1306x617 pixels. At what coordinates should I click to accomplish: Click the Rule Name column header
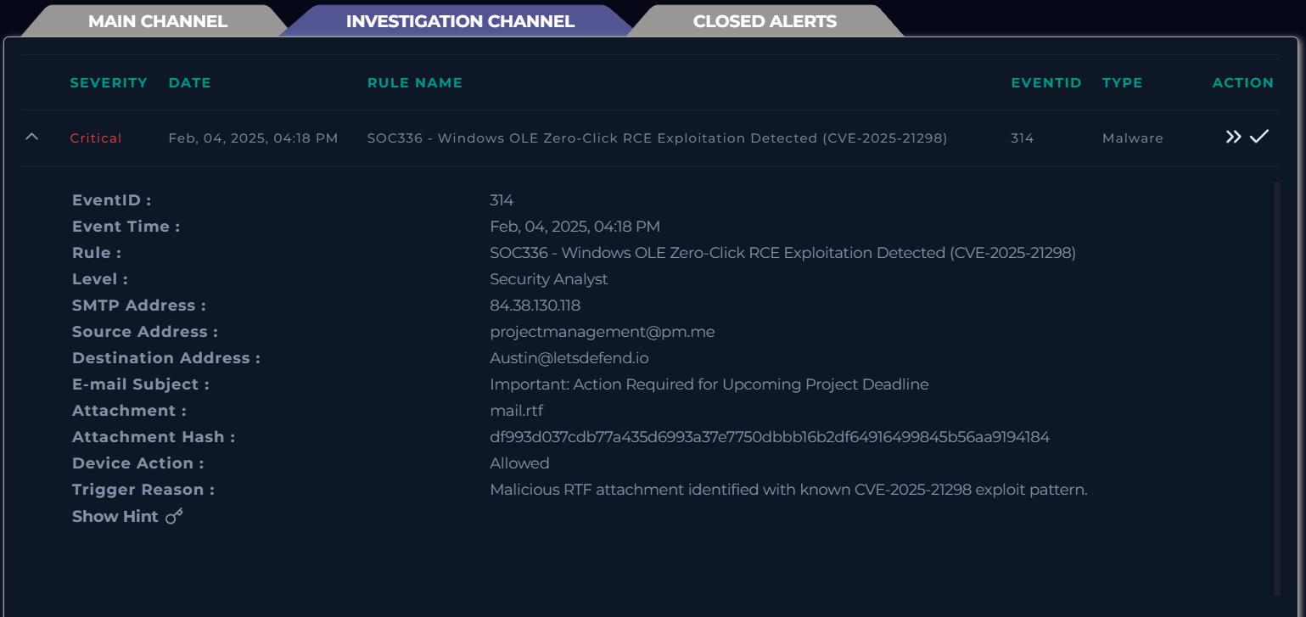tap(414, 82)
